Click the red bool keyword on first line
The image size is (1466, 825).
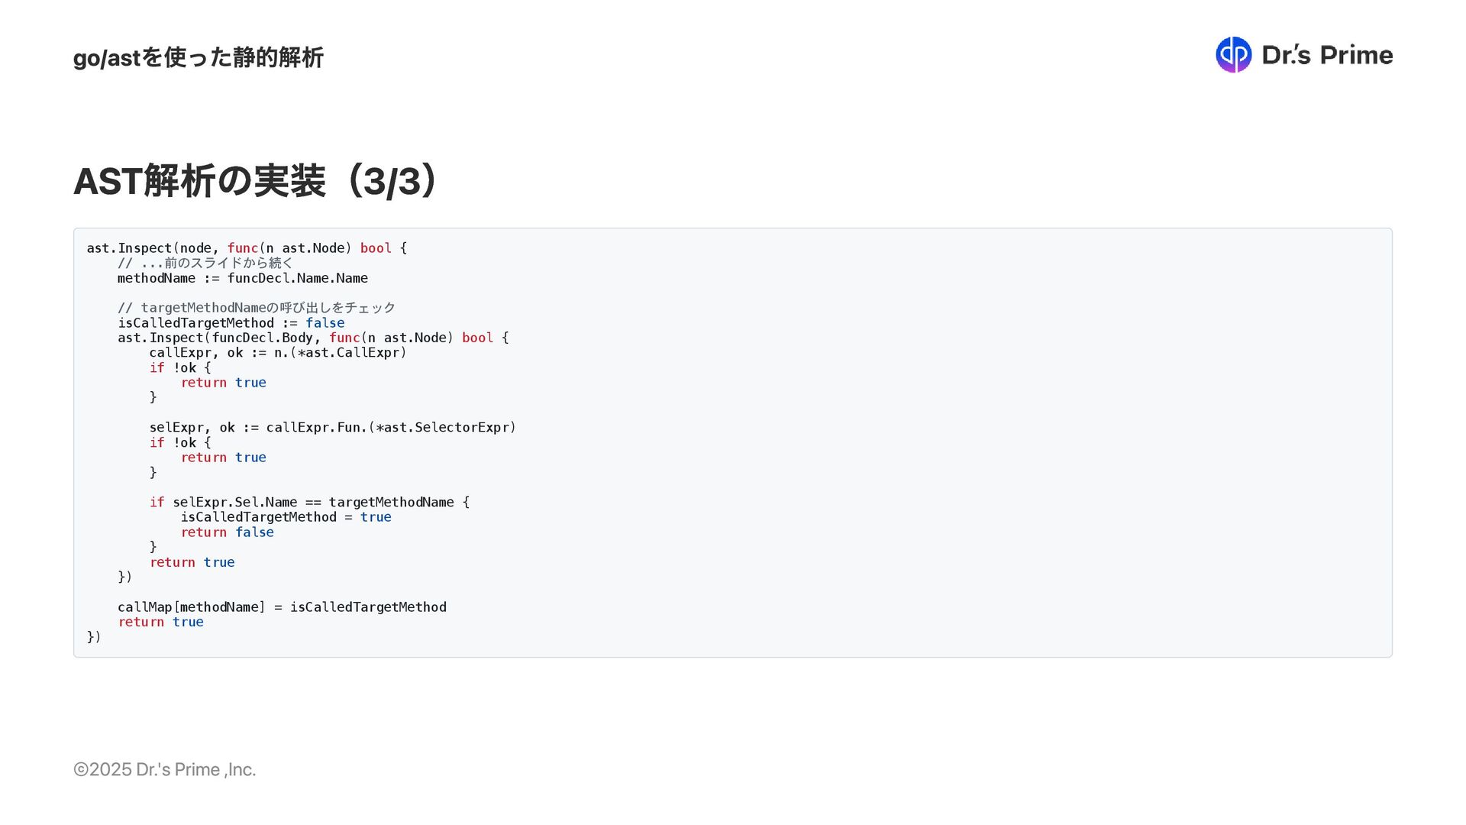click(x=376, y=248)
